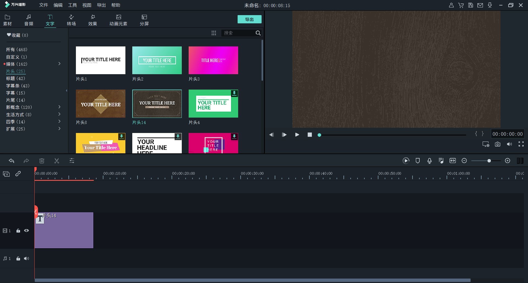Switch thumbnail grid view icon
This screenshot has width=528, height=283.
pos(214,33)
